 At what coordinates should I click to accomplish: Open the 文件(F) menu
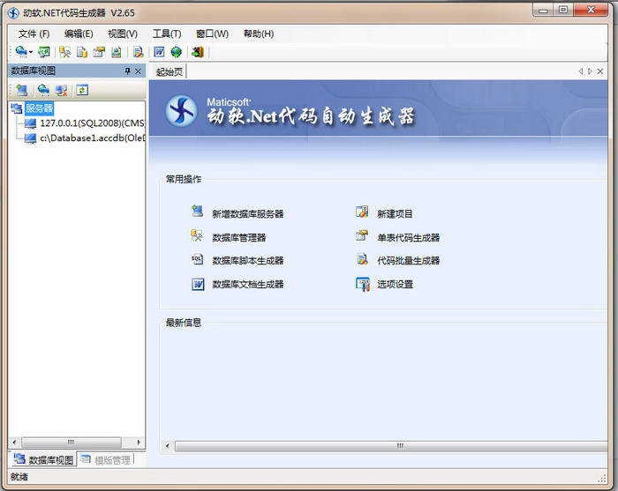click(x=34, y=33)
